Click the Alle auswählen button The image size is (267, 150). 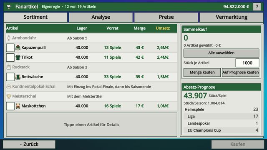click(221, 53)
